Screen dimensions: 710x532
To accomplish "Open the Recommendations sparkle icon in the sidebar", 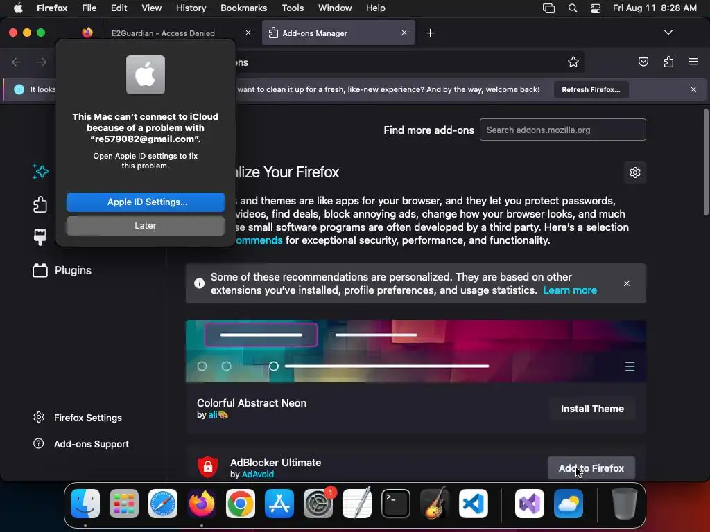I will (x=40, y=172).
